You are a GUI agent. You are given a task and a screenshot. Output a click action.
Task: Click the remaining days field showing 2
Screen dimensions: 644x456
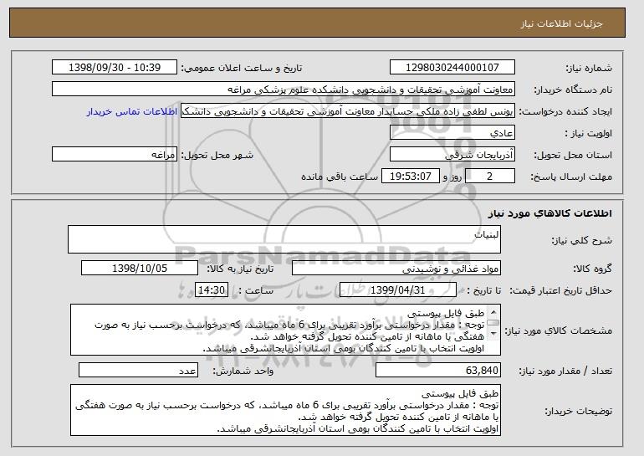pyautogui.click(x=489, y=177)
